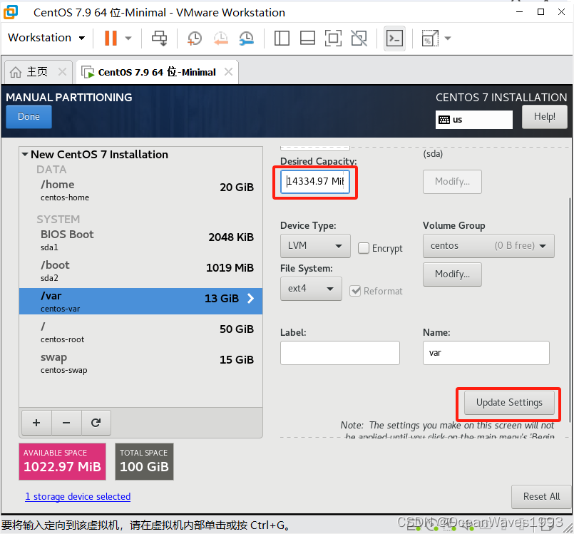Click the disabled Modify button under sda
Screen dimensions: 574x534
pos(452,182)
